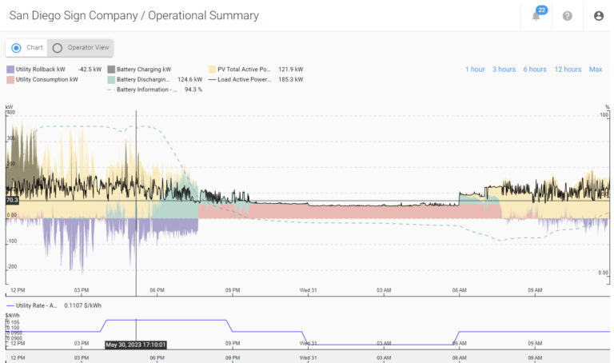Set time range to 1 hour
This screenshot has height=363, width=614.
(475, 70)
